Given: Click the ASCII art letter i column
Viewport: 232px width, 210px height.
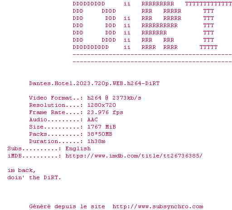Looking at the screenshot, I should point(127,25).
